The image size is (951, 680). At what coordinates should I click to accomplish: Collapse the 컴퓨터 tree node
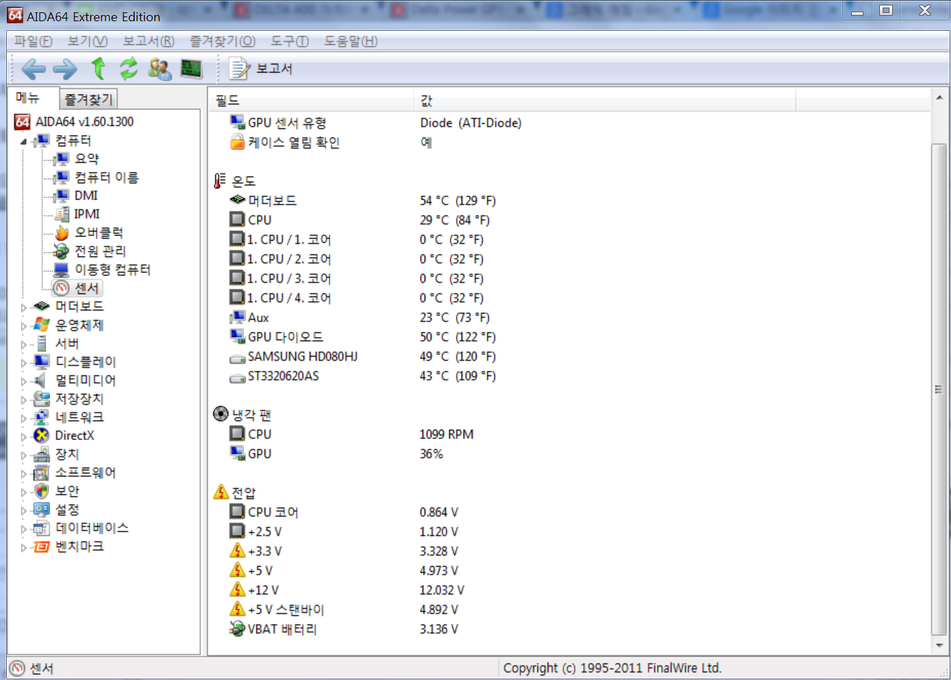click(23, 141)
